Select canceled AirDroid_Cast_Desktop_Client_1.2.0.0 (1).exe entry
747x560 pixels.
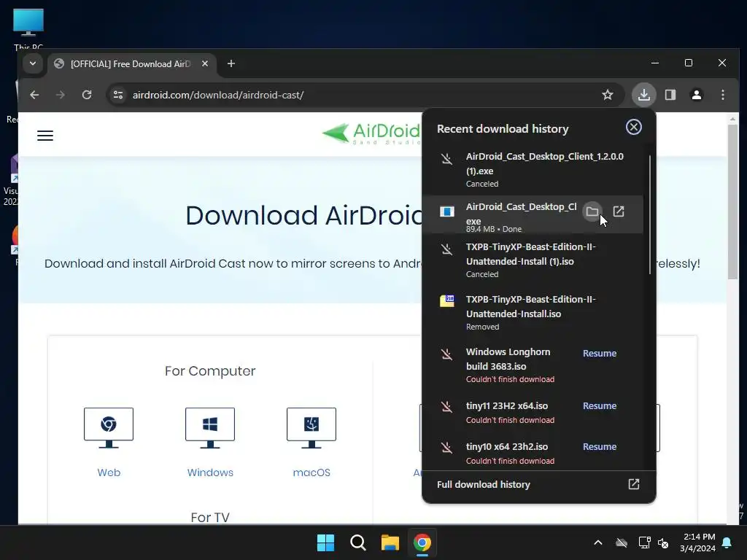pos(533,169)
